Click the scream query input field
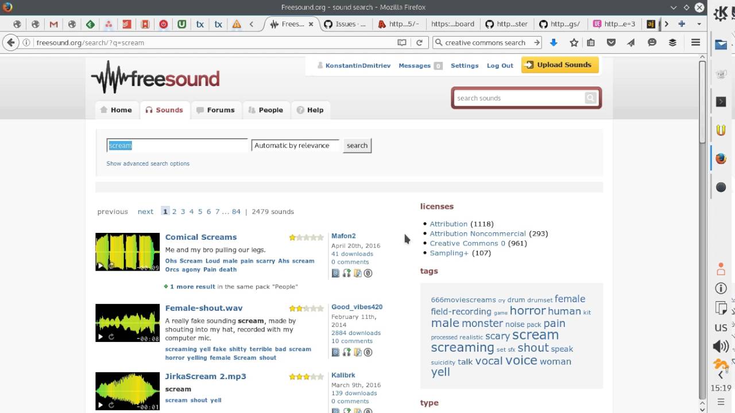The height and width of the screenshot is (413, 735). click(177, 146)
